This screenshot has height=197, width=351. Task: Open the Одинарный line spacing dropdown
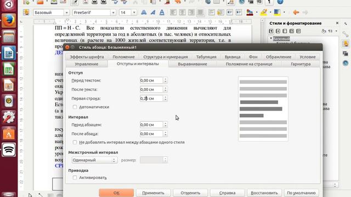click(x=94, y=160)
